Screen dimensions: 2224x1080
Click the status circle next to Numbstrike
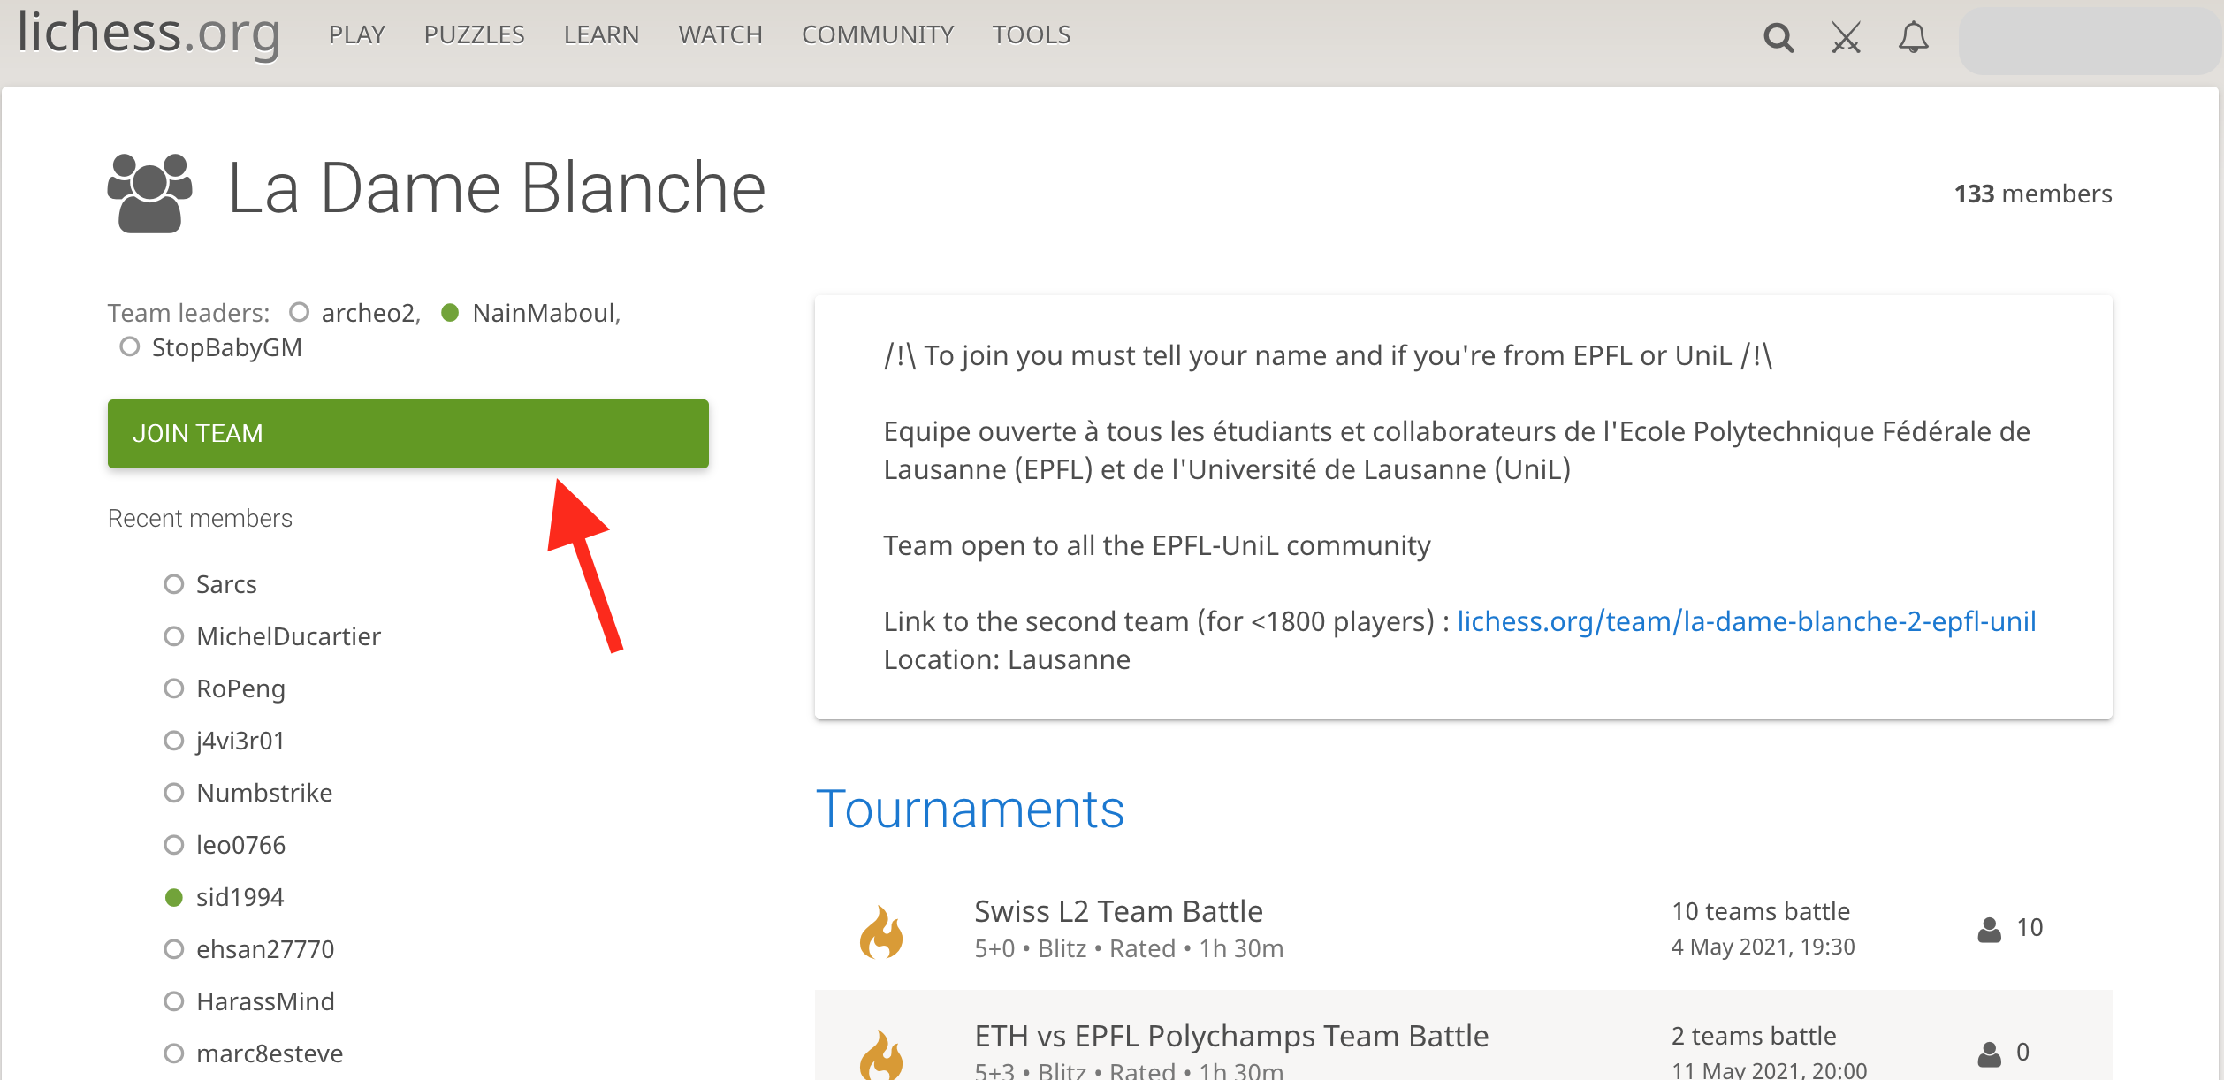point(174,793)
